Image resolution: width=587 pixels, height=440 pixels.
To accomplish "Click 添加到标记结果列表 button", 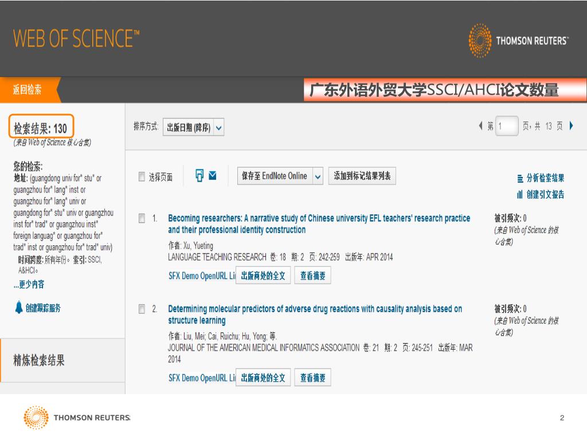I will [x=362, y=176].
